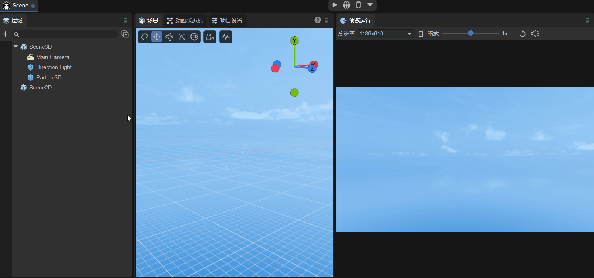
Task: Switch to the 动画状态机 tab
Action: tap(185, 21)
